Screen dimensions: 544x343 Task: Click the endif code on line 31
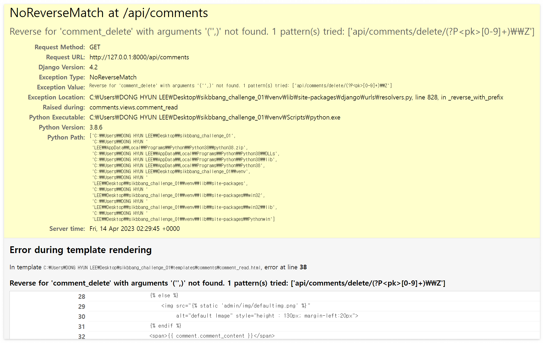165,326
